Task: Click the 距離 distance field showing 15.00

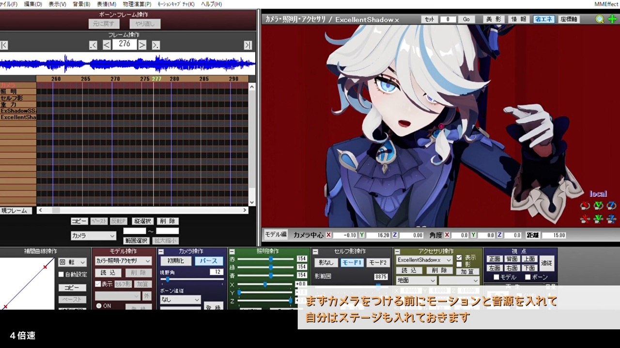Action: (x=554, y=235)
